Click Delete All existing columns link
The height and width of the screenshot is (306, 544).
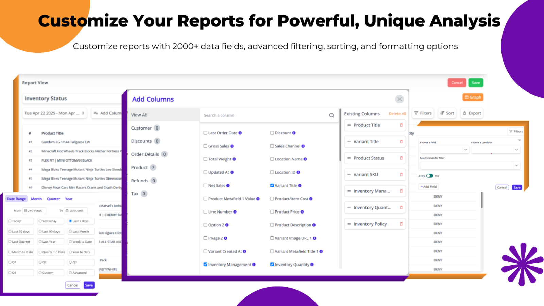coord(397,114)
